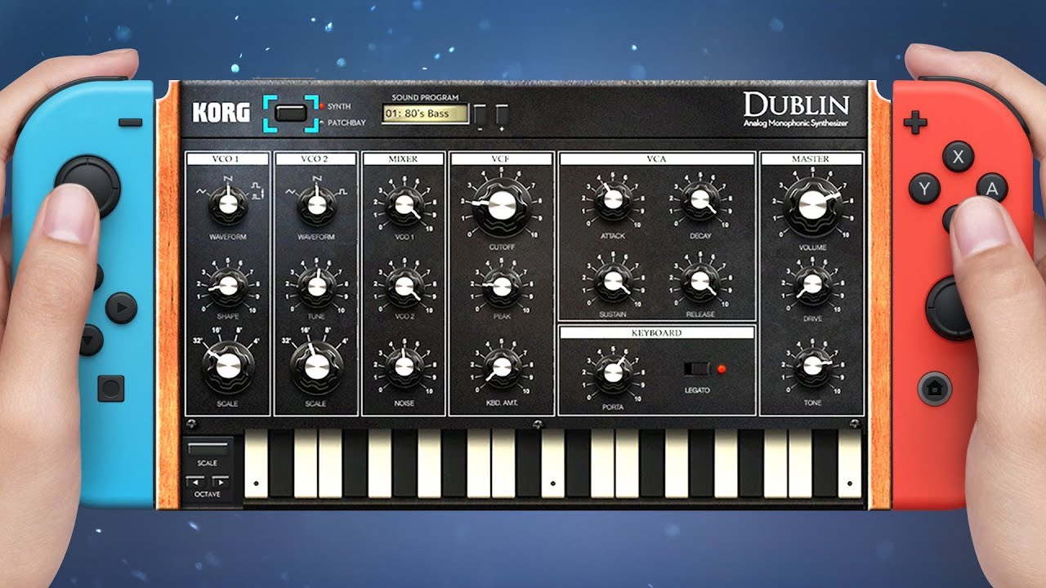
Task: Click the minus button on the blue Joy-Con
Action: (130, 122)
